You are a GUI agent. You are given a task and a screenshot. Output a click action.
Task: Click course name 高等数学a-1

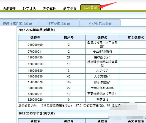pyautogui.click(x=102, y=57)
